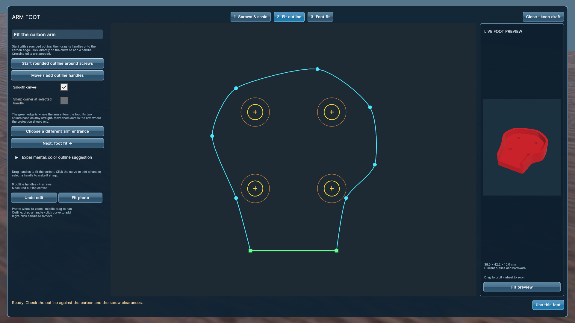Select the left green square entrance handle
Viewport: 575px width, 323px height.
tap(251, 251)
